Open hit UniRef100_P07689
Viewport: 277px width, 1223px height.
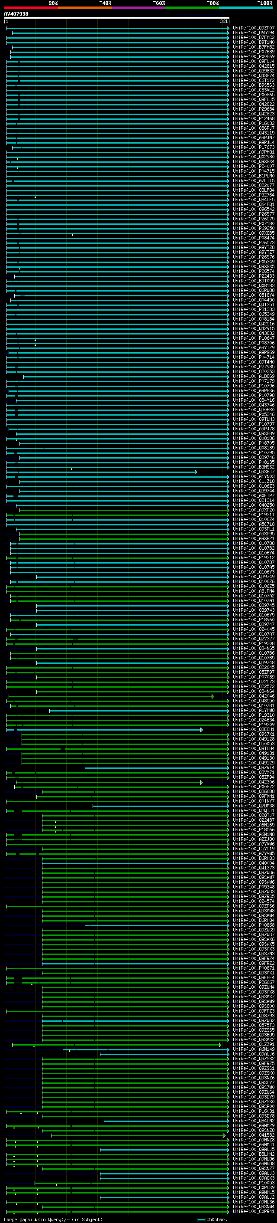[253, 52]
